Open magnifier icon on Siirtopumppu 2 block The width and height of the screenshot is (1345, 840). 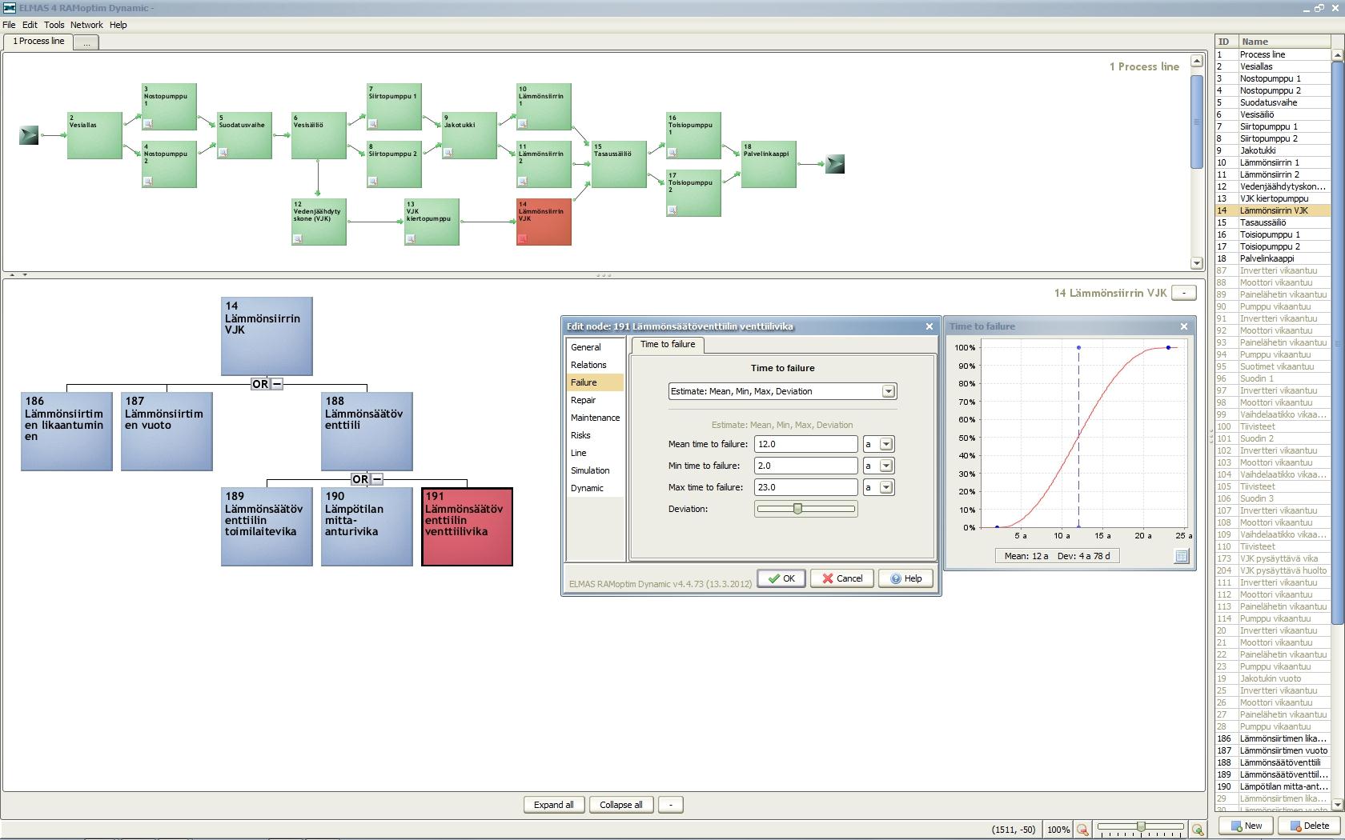(x=373, y=181)
